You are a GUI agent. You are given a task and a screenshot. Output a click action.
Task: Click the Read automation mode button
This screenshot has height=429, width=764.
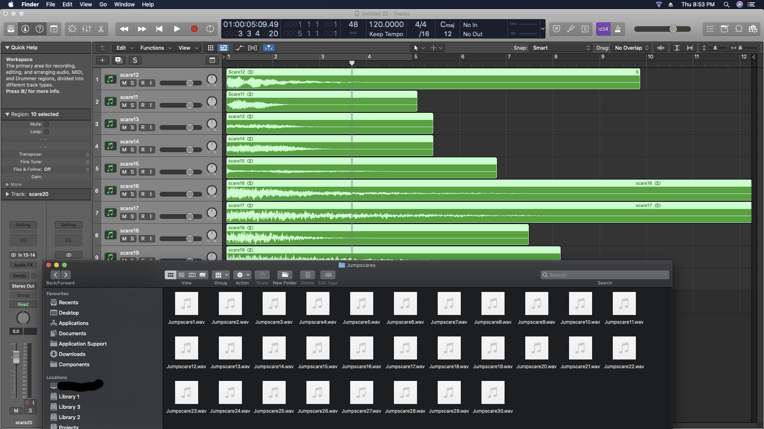point(23,304)
